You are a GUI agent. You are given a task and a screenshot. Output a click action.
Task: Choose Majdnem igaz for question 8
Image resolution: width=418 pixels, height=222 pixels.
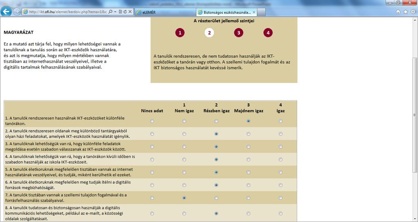pyautogui.click(x=249, y=213)
